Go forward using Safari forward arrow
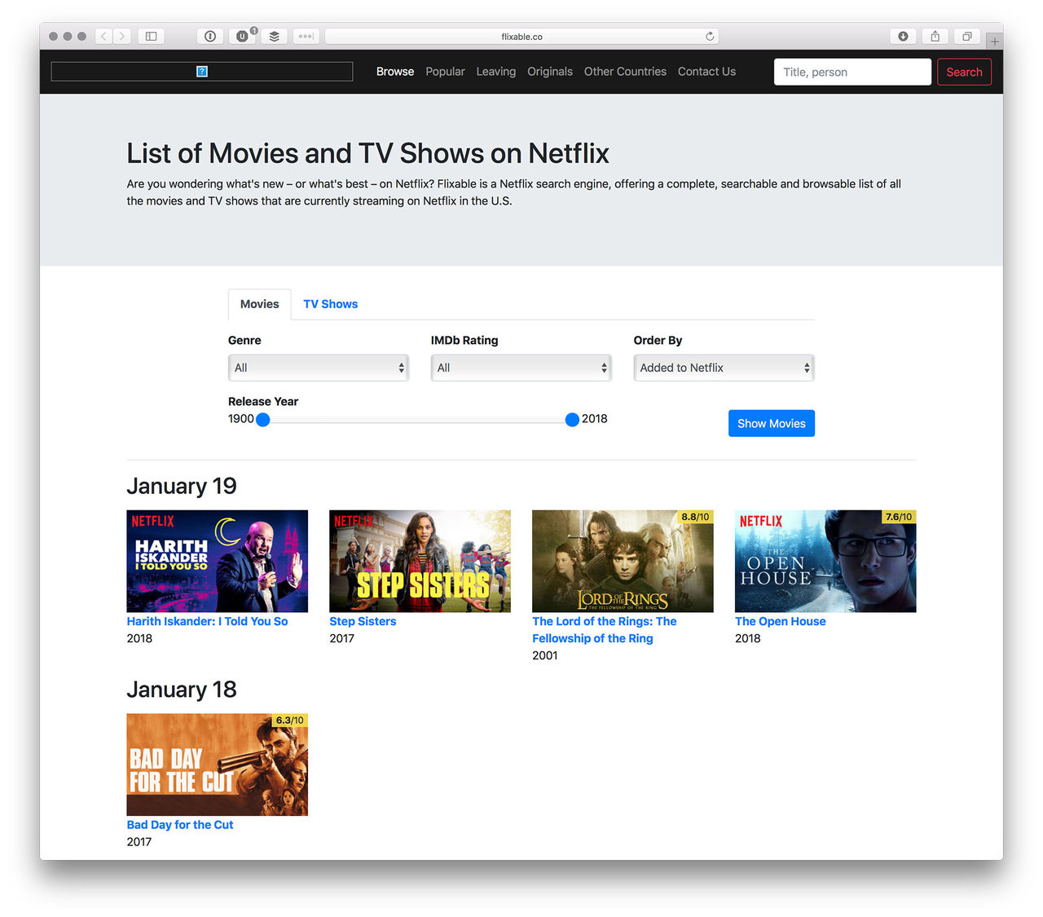 pos(122,36)
